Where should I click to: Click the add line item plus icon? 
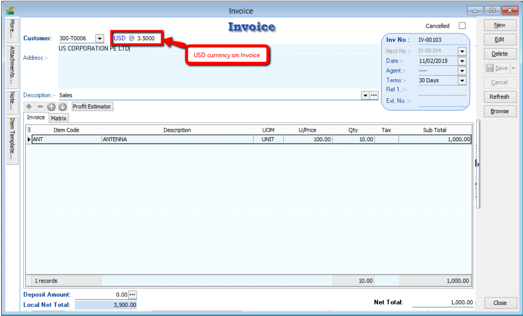pos(29,107)
